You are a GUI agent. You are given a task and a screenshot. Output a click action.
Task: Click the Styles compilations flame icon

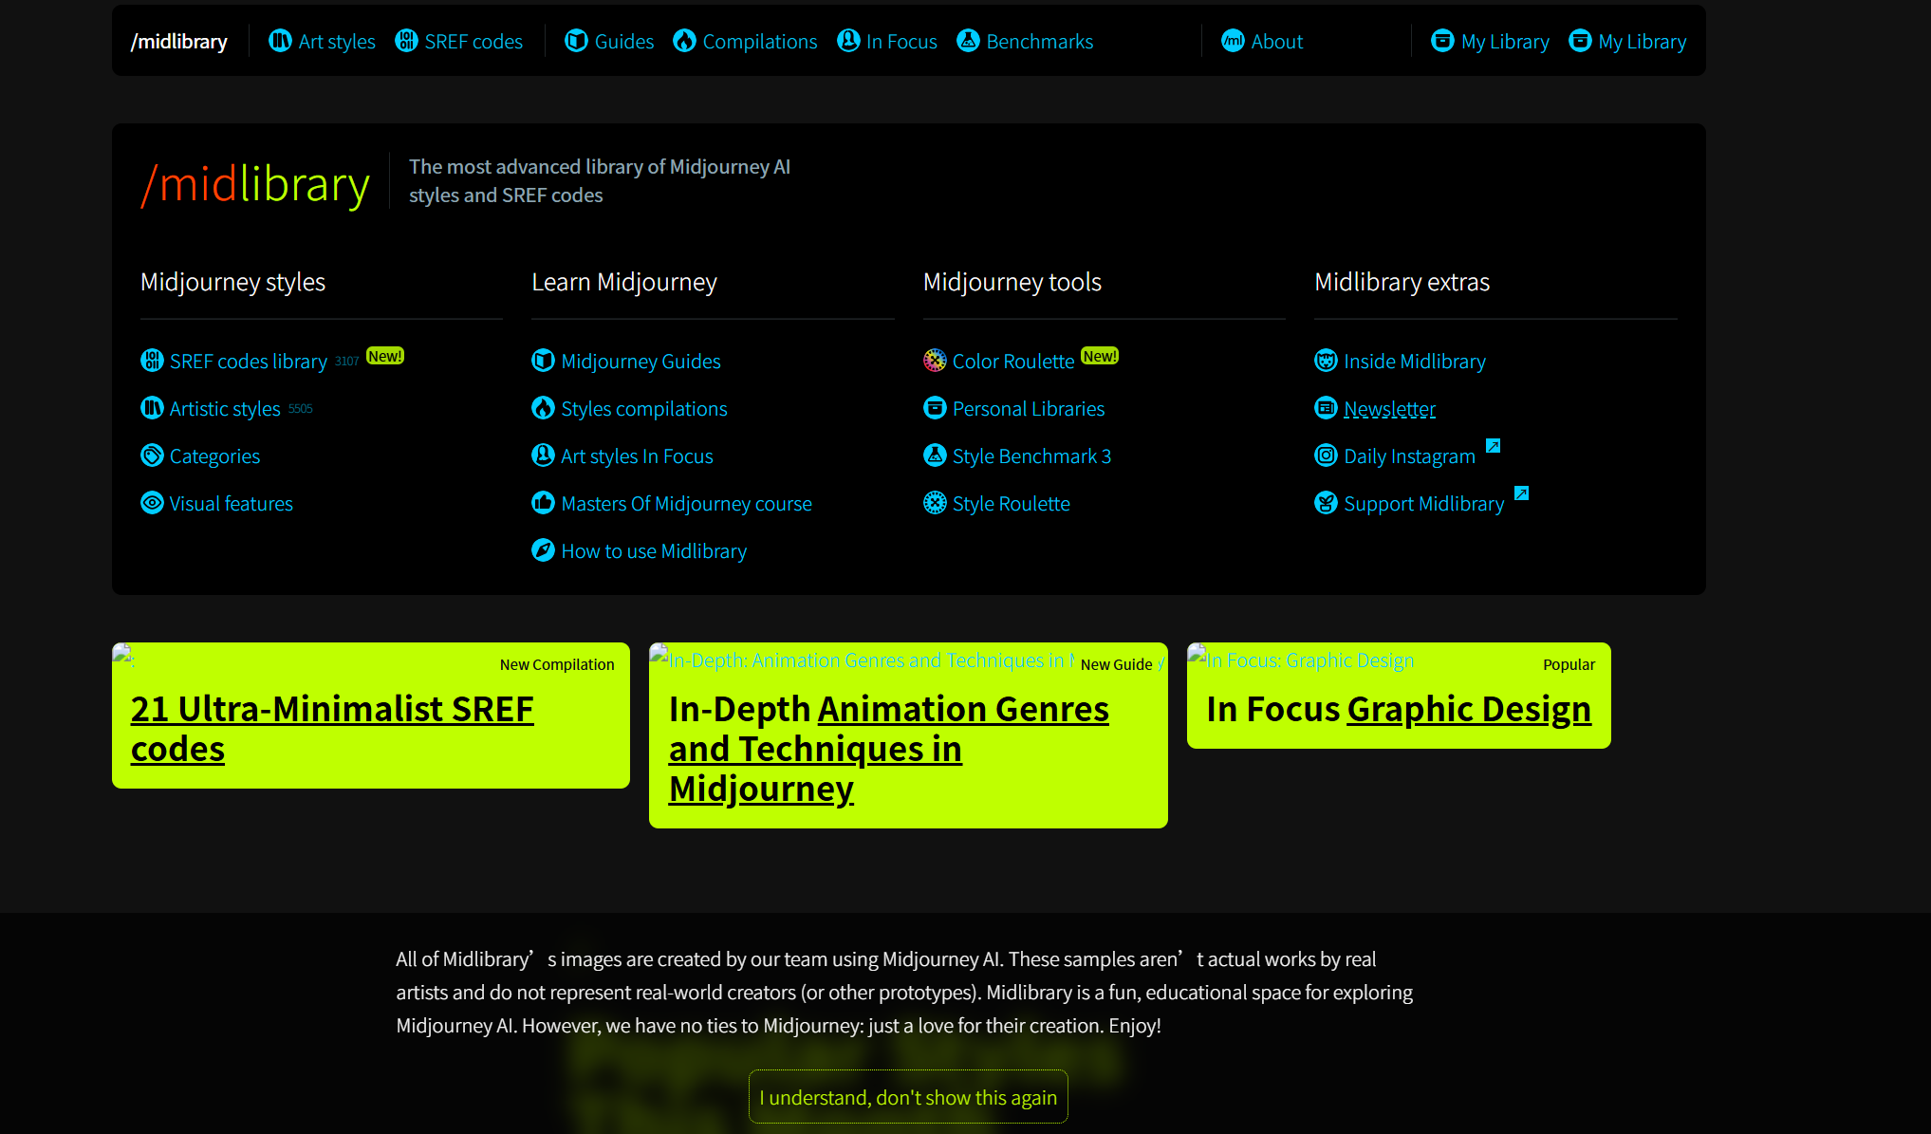click(543, 408)
